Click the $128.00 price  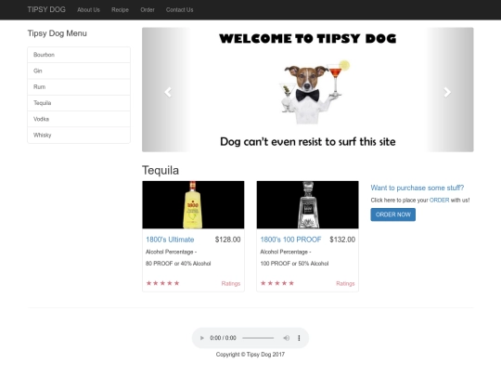point(228,240)
